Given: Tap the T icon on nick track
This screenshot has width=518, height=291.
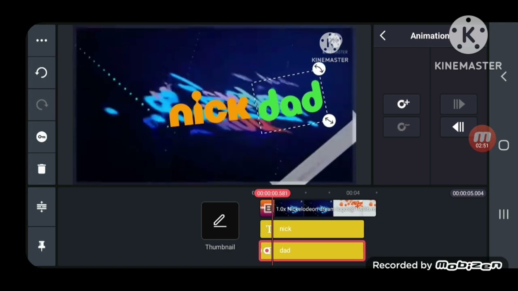Looking at the screenshot, I should [268, 229].
